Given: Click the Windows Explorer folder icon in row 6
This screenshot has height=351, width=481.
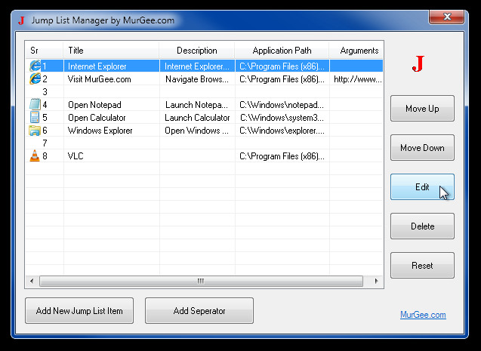Looking at the screenshot, I should [35, 131].
